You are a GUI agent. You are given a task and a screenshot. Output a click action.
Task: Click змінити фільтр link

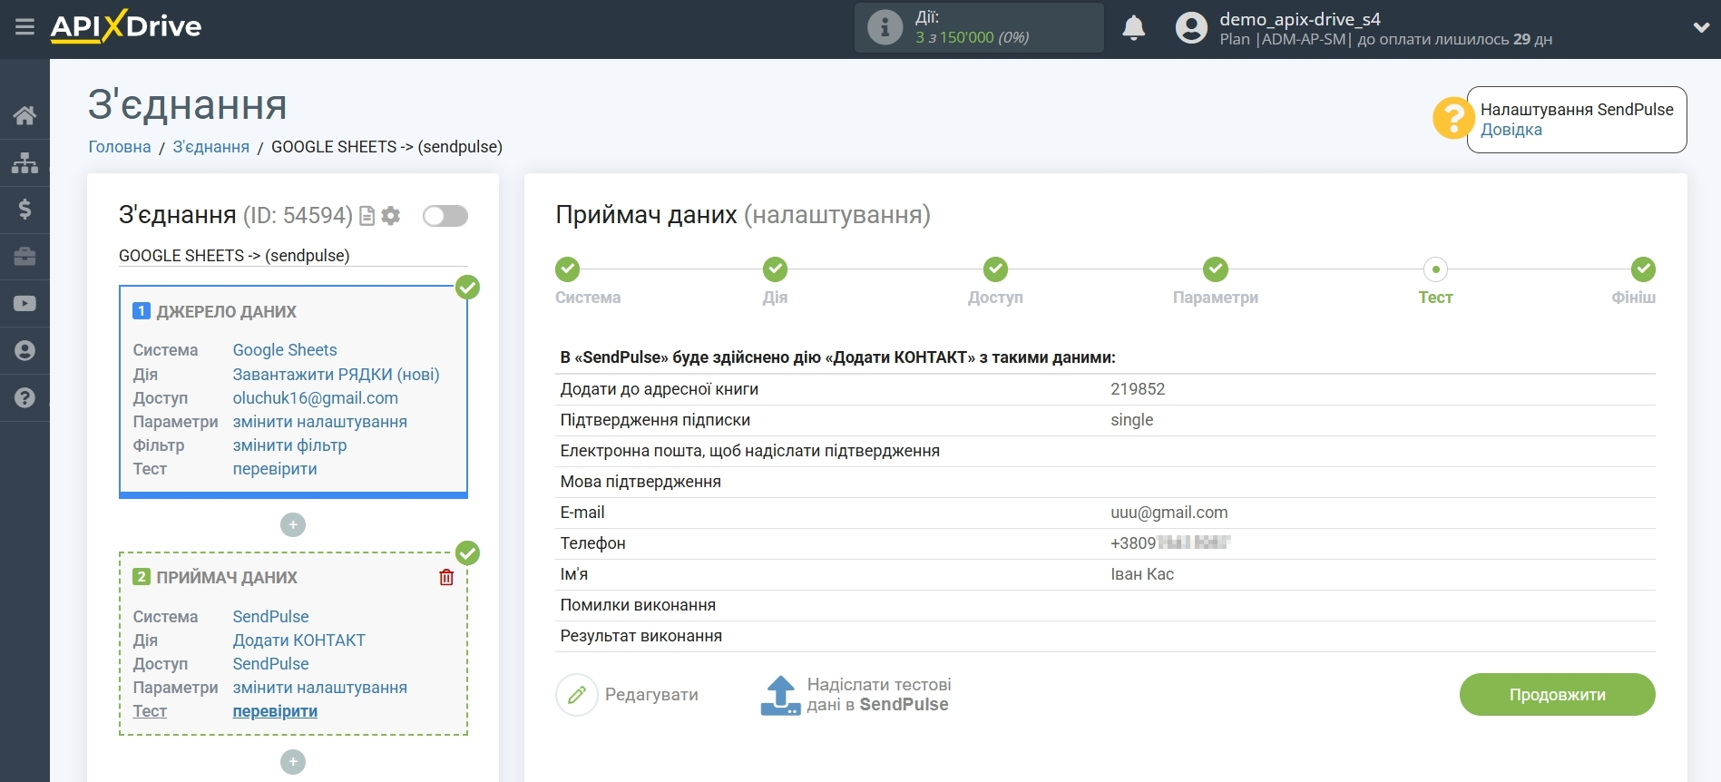tap(289, 445)
